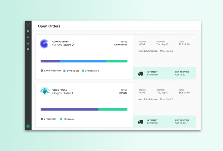
Task: Click the green delivered segment in Oligos bar
Action: pos(113,109)
